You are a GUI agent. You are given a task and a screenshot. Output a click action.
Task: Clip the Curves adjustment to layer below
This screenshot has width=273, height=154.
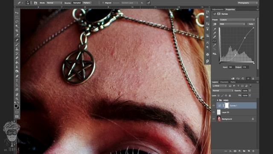(233, 79)
